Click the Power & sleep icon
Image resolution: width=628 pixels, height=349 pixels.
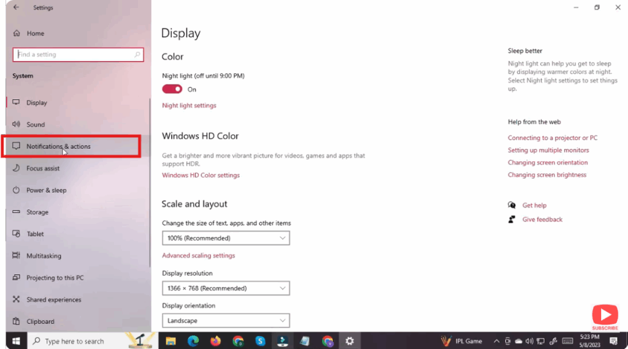point(16,190)
